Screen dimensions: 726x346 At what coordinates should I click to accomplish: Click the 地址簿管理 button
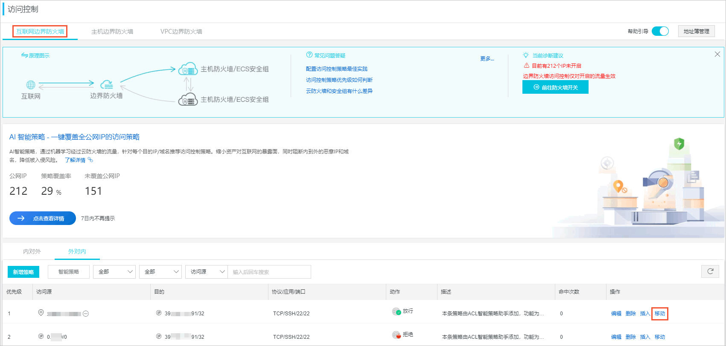coord(696,31)
